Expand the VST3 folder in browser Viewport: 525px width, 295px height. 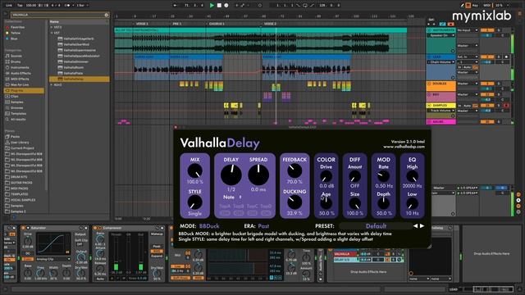[x=52, y=27]
